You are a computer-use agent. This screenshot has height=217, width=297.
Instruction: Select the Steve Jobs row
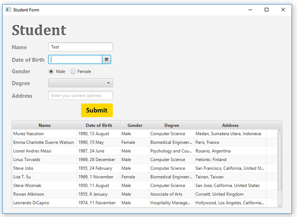145,168
